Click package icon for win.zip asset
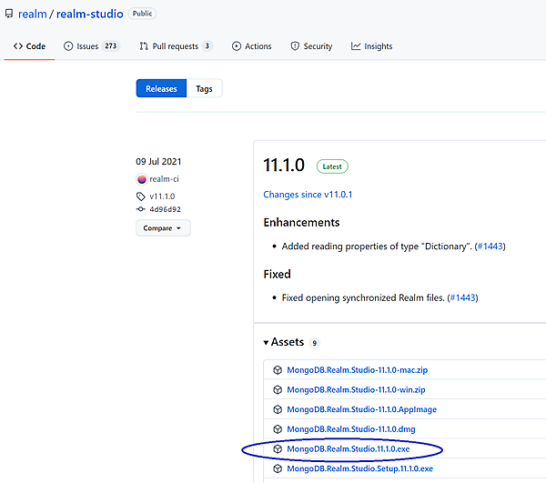This screenshot has height=483, width=546. click(x=278, y=389)
